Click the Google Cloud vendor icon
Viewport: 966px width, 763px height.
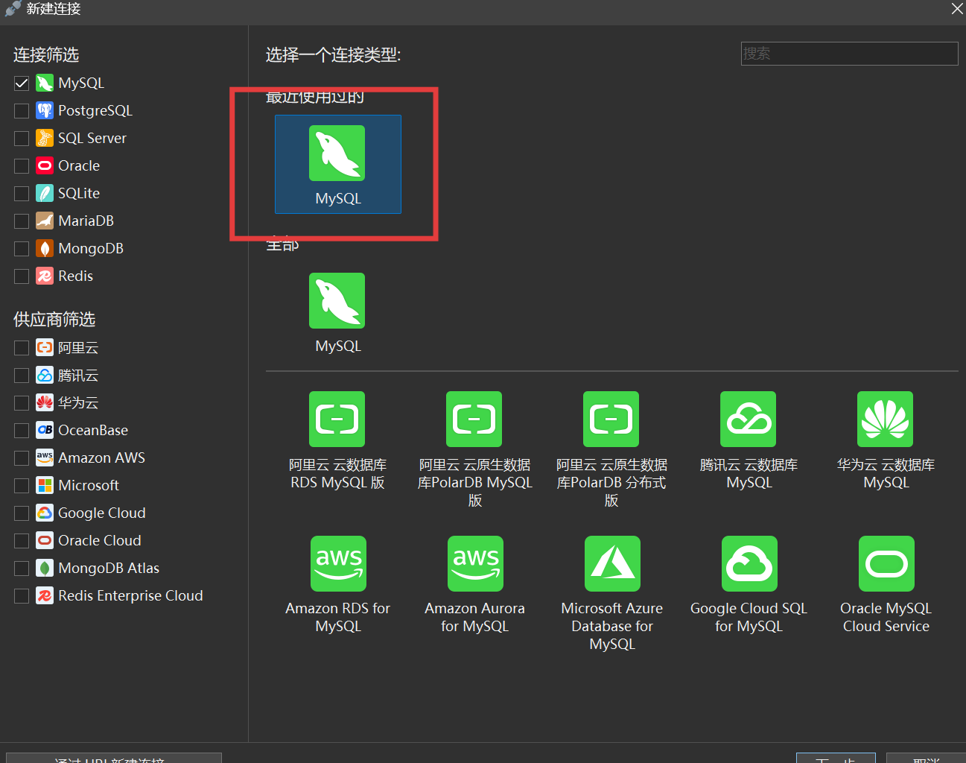click(45, 513)
